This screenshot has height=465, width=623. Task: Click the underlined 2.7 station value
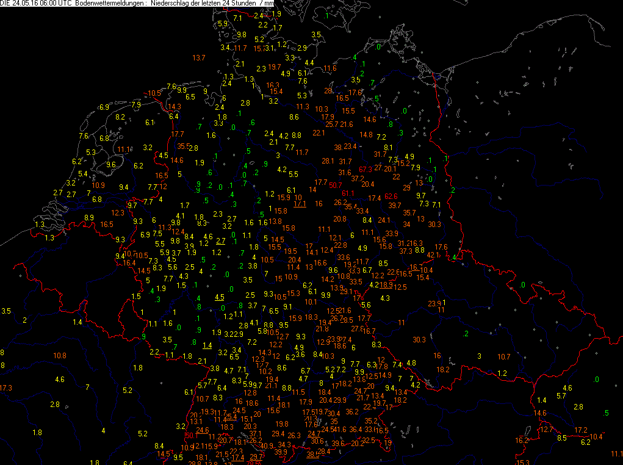pyautogui.click(x=221, y=241)
